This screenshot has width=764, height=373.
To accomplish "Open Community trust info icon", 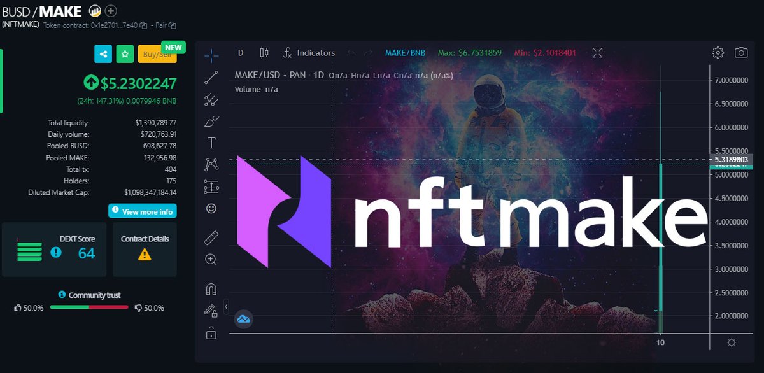I will (62, 295).
